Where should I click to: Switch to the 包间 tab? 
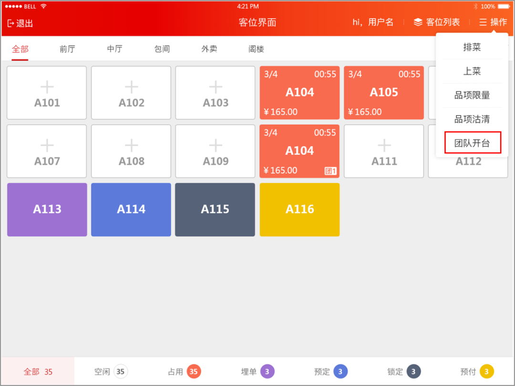tap(162, 49)
